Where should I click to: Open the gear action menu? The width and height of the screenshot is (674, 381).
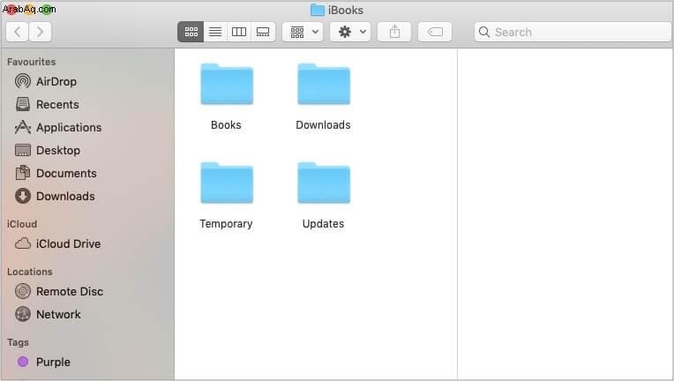coord(351,32)
